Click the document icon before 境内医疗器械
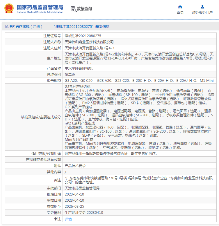 point(7,26)
